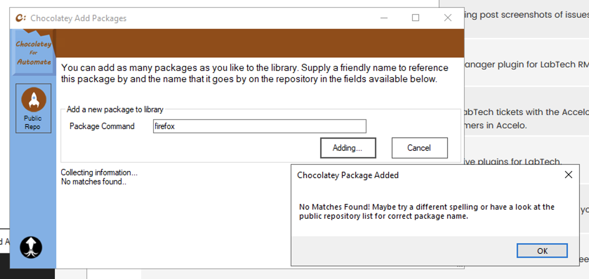This screenshot has width=589, height=279.
Task: Close the Chocolatey Package Added dialog
Action: click(x=568, y=175)
